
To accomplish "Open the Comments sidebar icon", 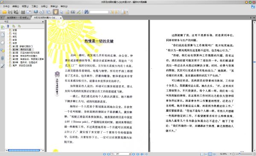I will 3,50.
